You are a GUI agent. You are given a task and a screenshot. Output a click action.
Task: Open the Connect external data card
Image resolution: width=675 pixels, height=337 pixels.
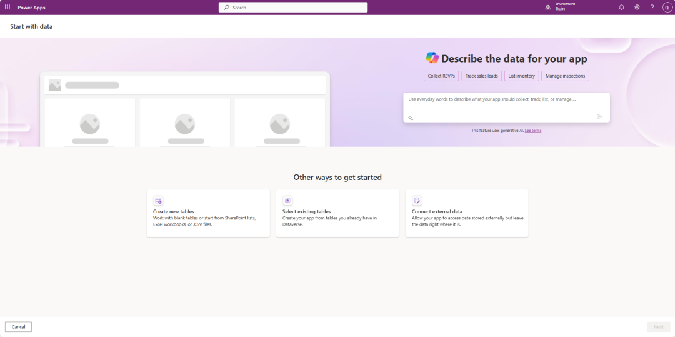pyautogui.click(x=467, y=213)
